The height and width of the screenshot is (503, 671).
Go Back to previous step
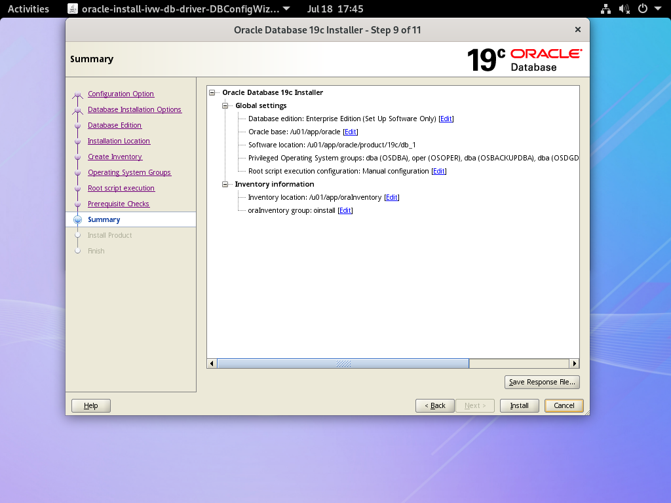tap(435, 405)
